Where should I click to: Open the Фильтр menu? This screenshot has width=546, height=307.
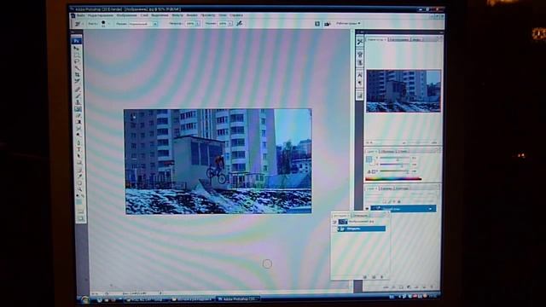coord(177,15)
